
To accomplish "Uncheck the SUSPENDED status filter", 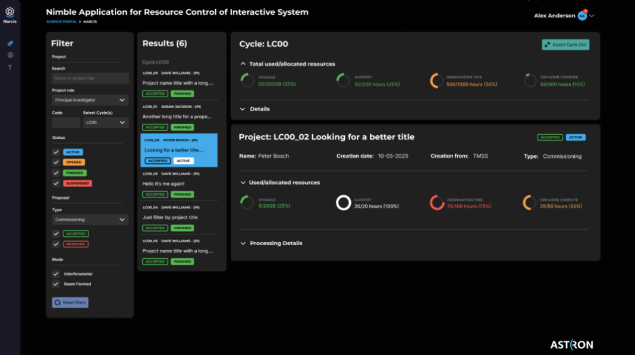I will 55,182.
